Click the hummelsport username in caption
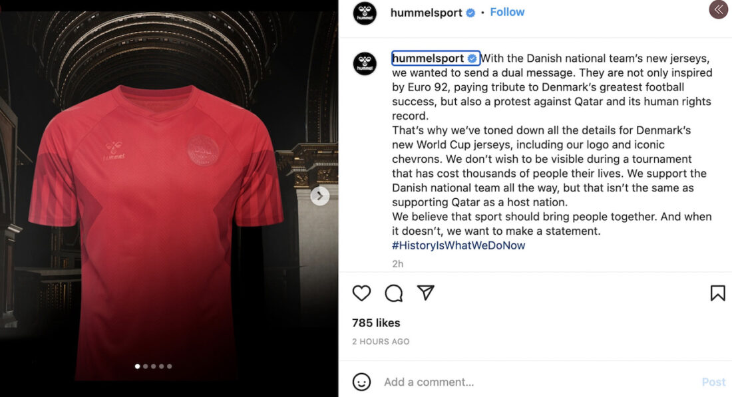The image size is (732, 397). click(428, 59)
